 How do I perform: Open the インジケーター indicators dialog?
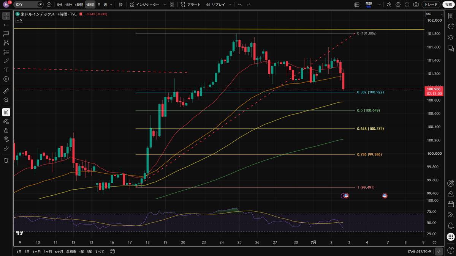(x=145, y=5)
